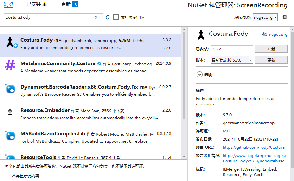Select the MSBuildRazorCompiler.Lib package name

point(53,134)
